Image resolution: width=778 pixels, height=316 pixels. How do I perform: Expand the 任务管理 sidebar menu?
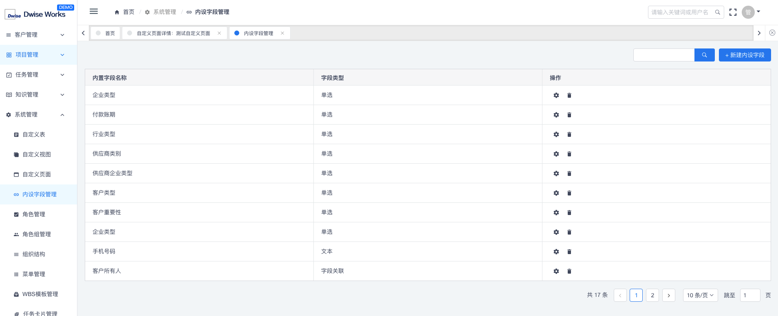[38, 75]
